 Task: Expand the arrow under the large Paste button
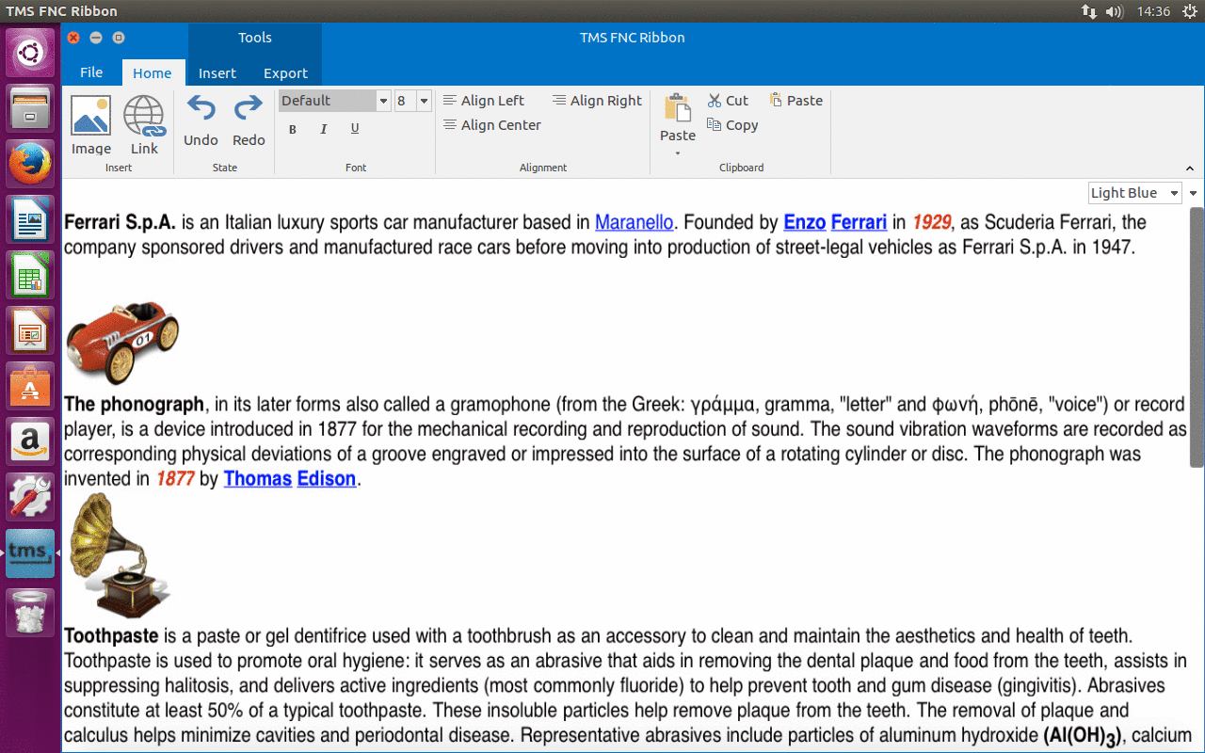(678, 152)
